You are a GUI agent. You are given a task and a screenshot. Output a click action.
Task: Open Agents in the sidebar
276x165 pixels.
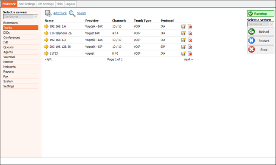pyautogui.click(x=21, y=52)
